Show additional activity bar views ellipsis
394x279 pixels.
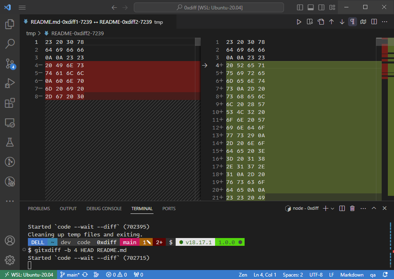pos(10,201)
